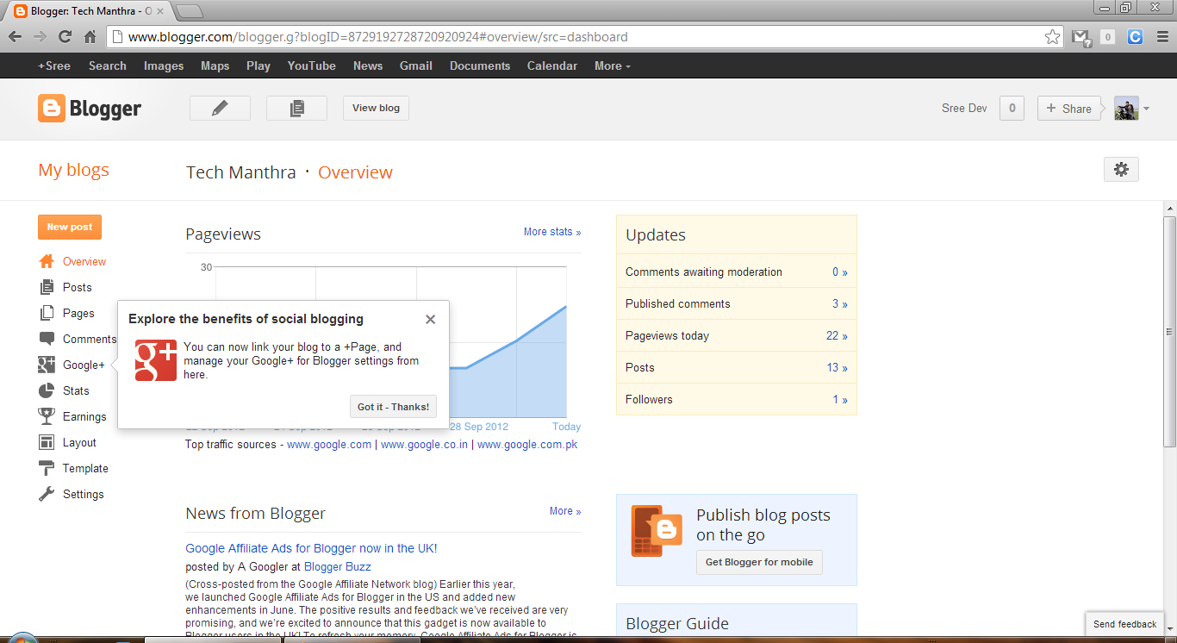Click the browser back arrow
Screen dimensions: 1177x643
15,36
